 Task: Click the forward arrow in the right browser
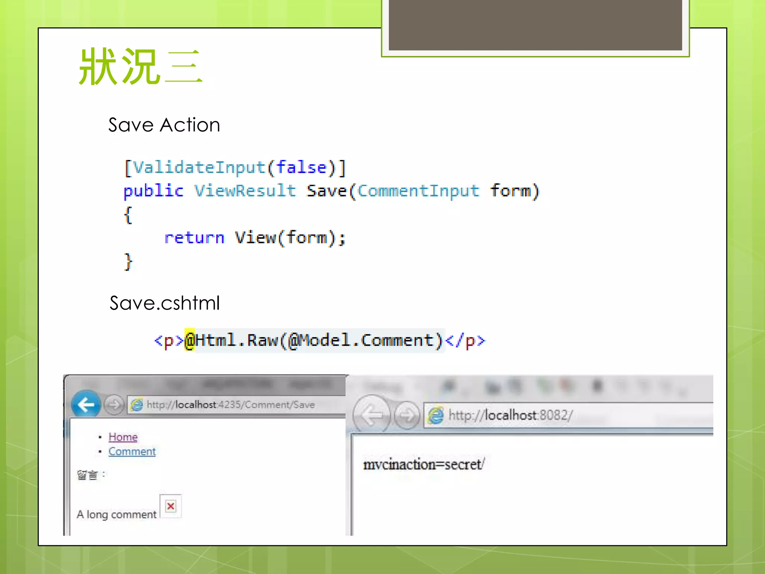click(407, 415)
